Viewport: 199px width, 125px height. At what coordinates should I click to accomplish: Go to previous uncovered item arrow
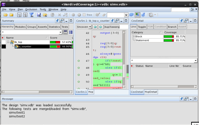[x=95, y=27]
